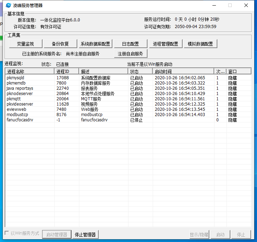The width and height of the screenshot is (257, 242).
Task: Open the 备份恢复 tool
Action: (x=60, y=44)
